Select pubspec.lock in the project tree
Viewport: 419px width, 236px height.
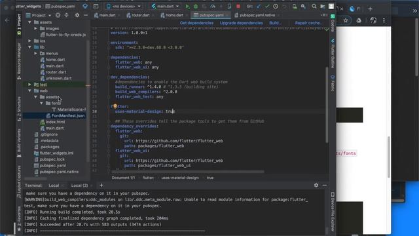(52, 159)
